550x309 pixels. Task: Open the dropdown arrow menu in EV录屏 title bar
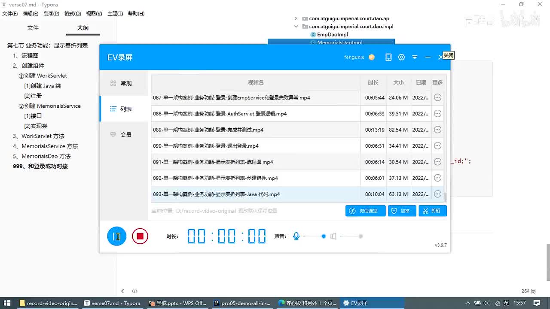tap(415, 57)
